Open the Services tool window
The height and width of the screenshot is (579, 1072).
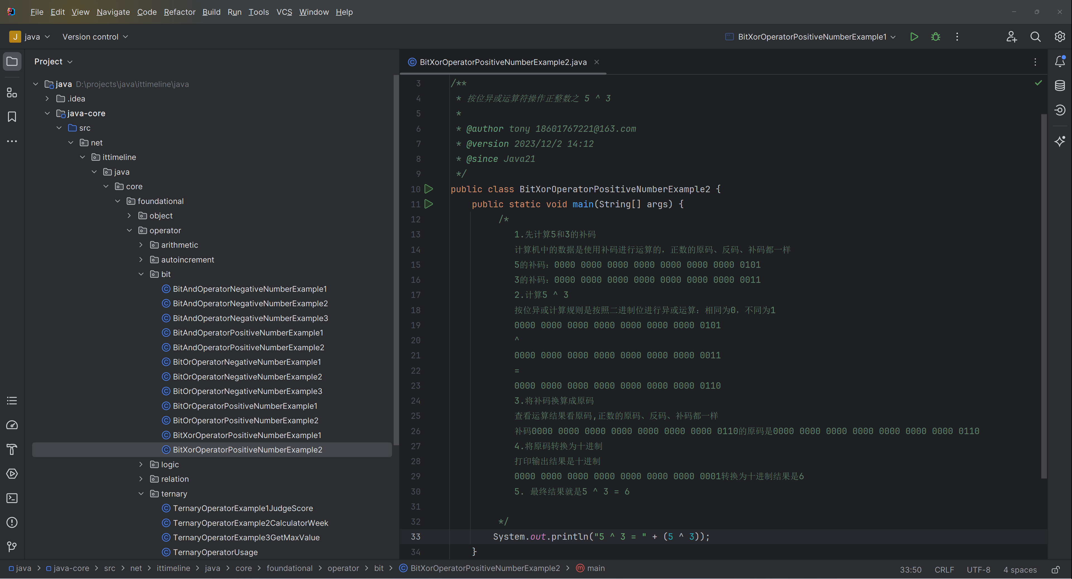(12, 473)
